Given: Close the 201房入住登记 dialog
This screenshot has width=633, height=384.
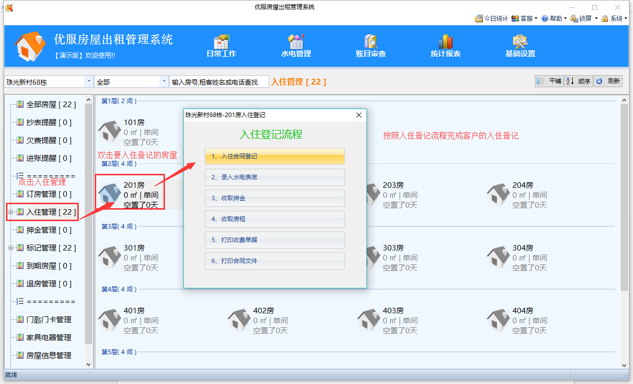Looking at the screenshot, I should coord(359,115).
